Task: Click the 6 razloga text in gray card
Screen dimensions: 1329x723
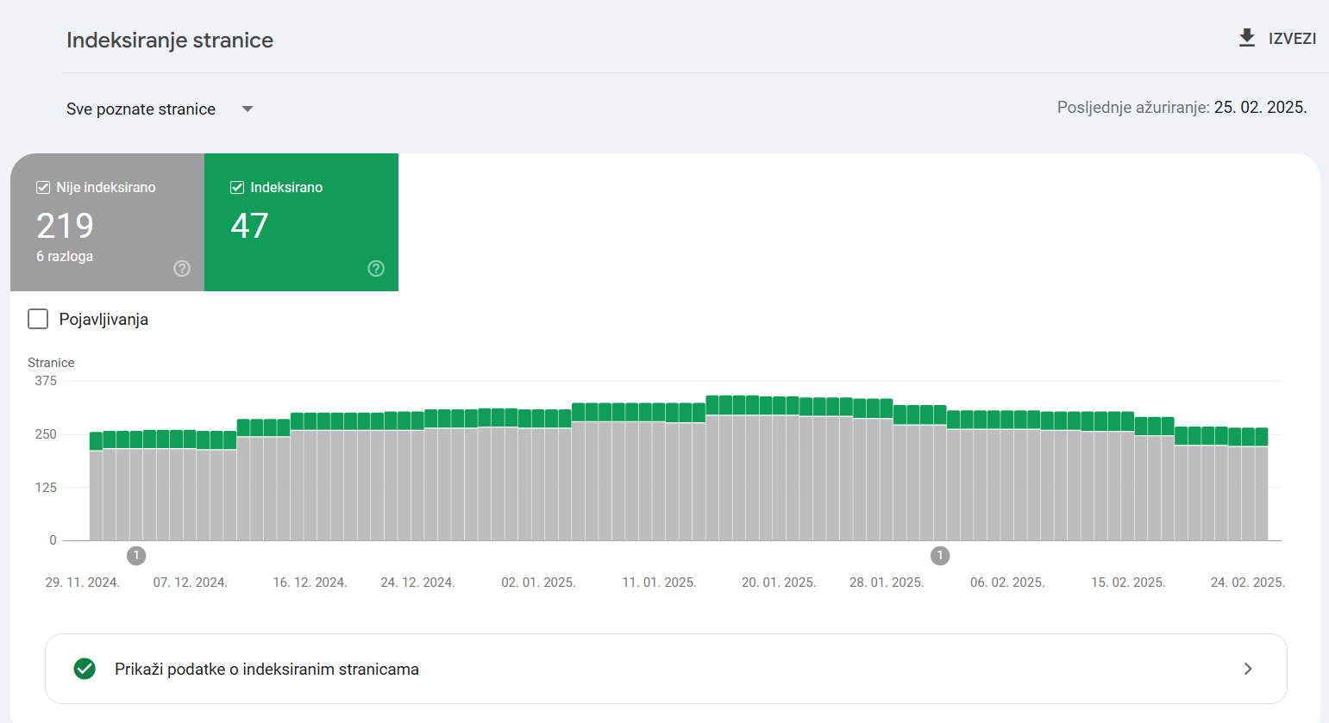Action: (x=65, y=256)
